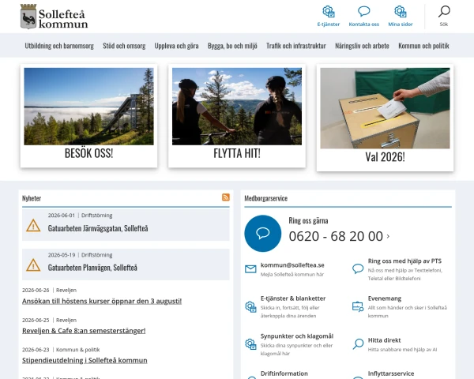Screen dimensions: 474x379
Task: Click speech bubble icon for PTS help
Action: point(358,268)
